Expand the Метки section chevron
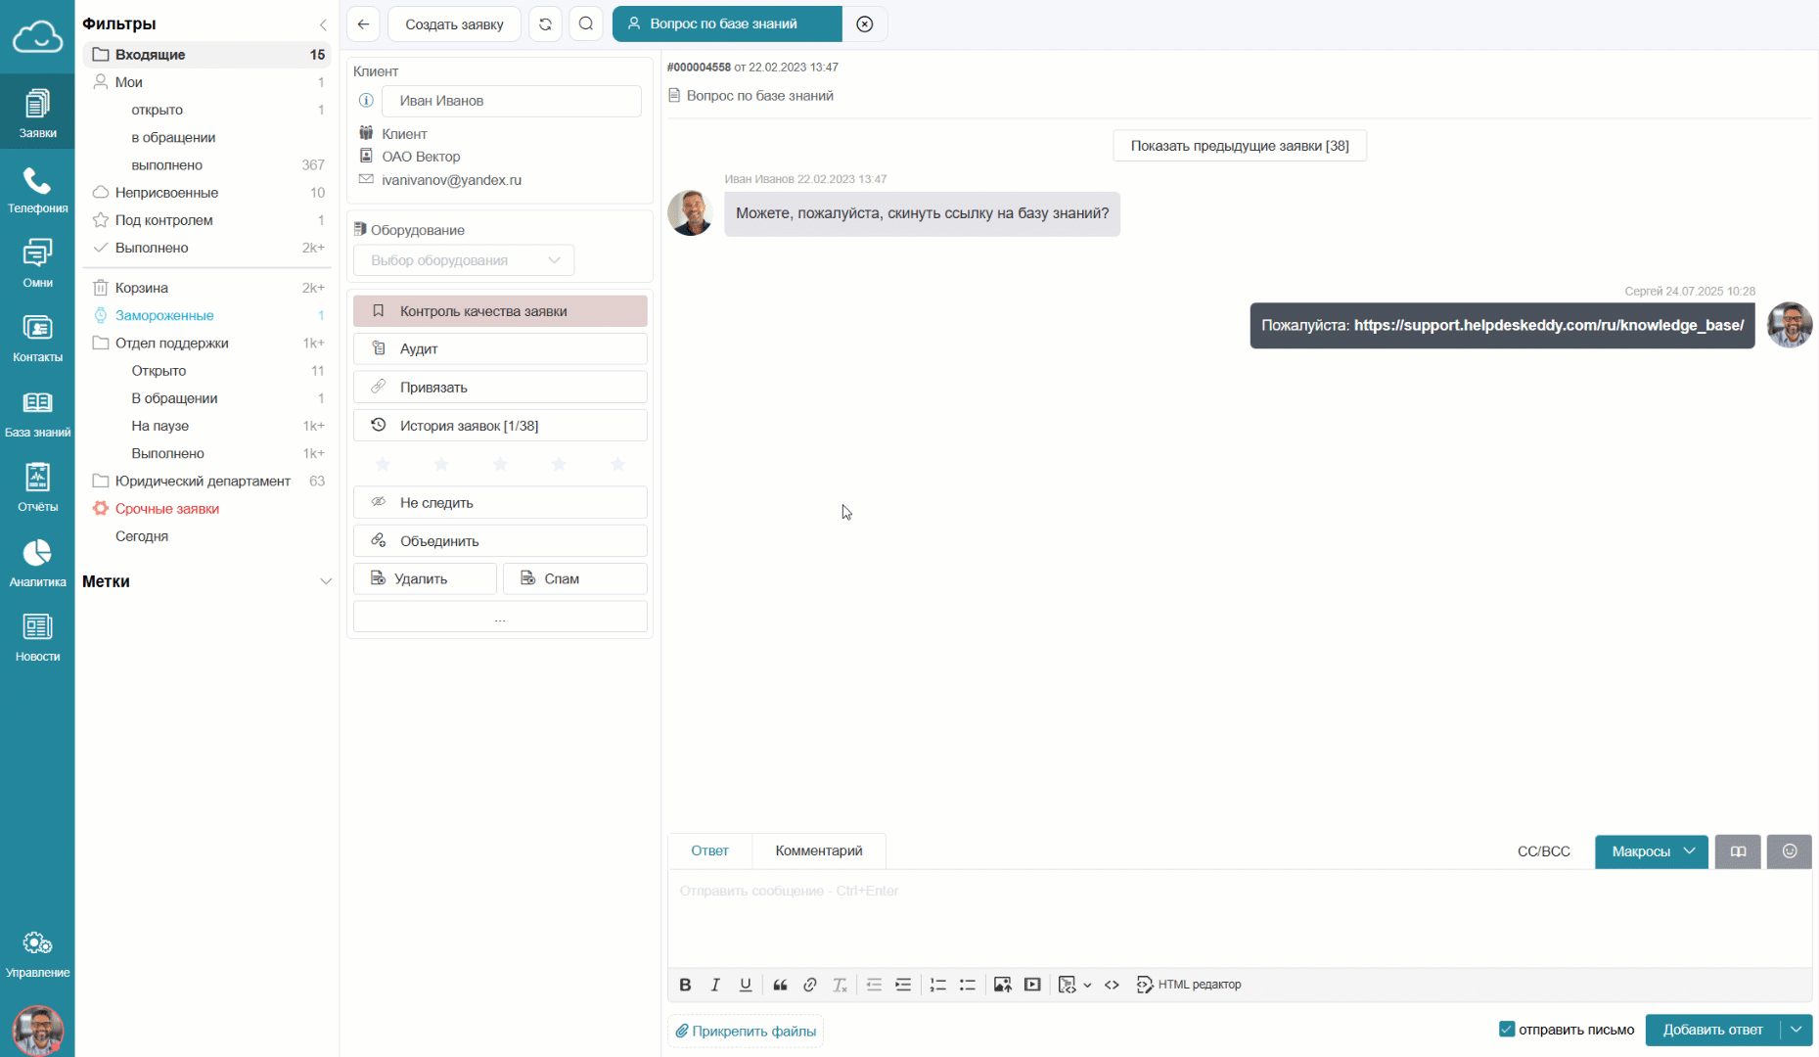Screen dimensions: 1819x1057 326,581
